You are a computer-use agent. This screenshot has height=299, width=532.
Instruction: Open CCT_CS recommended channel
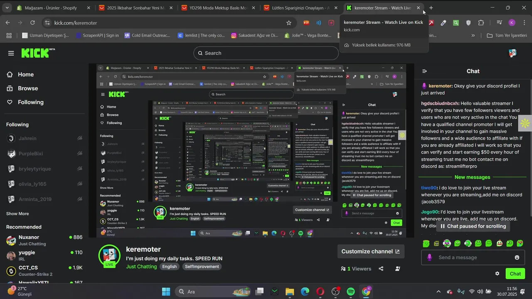tap(44, 271)
